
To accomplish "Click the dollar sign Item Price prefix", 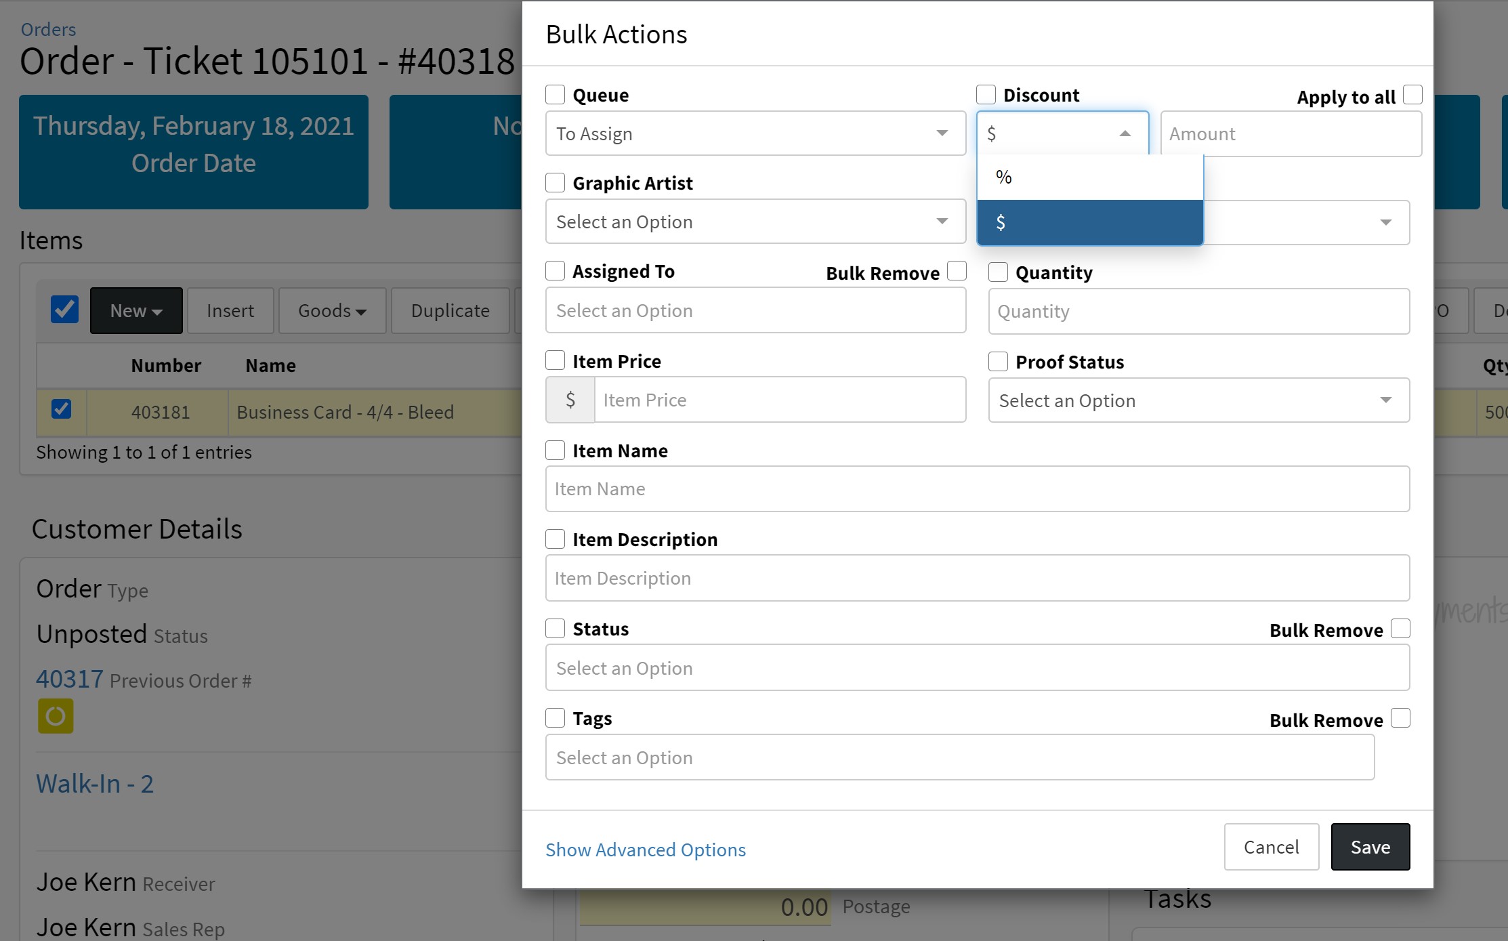I will pos(570,400).
